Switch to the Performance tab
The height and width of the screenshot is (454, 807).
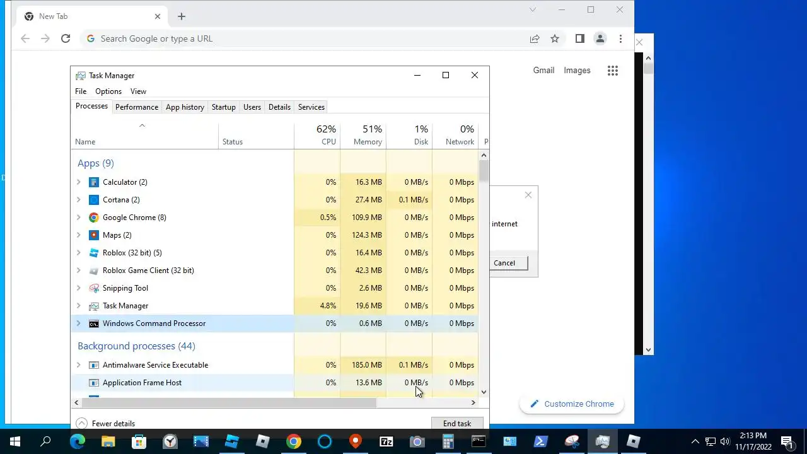click(x=137, y=107)
